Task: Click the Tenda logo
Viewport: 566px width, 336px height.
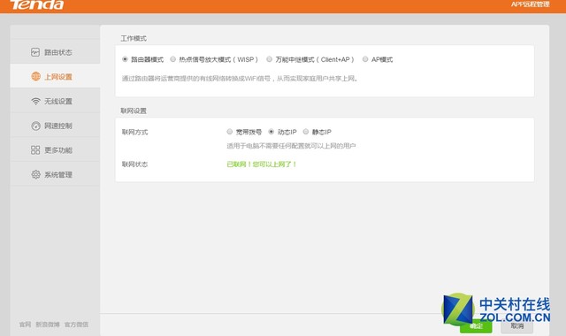Action: pyautogui.click(x=37, y=4)
